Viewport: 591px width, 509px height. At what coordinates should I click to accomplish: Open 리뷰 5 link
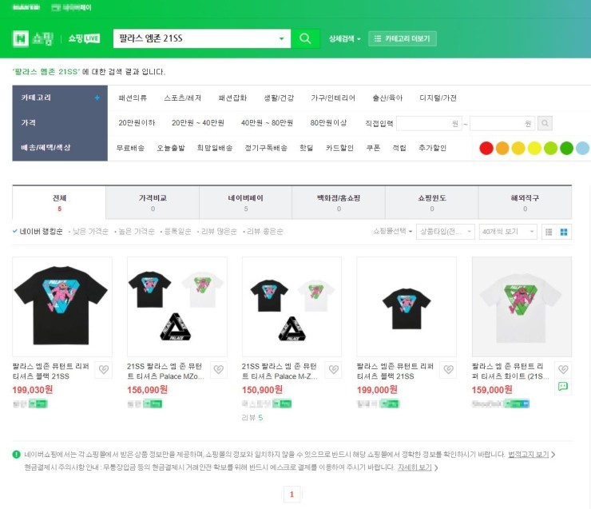click(x=252, y=418)
